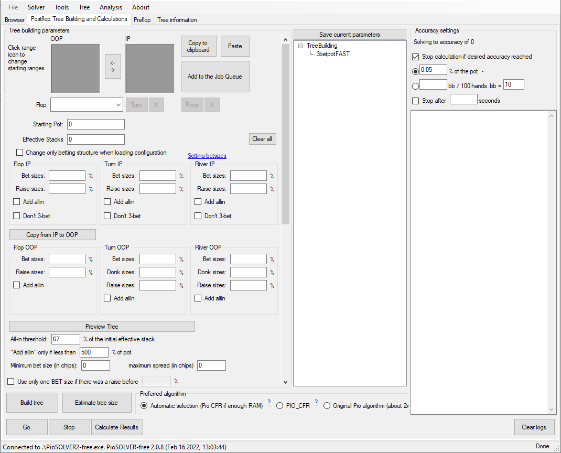This screenshot has width=561, height=453.
Task: Open the File menu
Action: click(x=13, y=7)
